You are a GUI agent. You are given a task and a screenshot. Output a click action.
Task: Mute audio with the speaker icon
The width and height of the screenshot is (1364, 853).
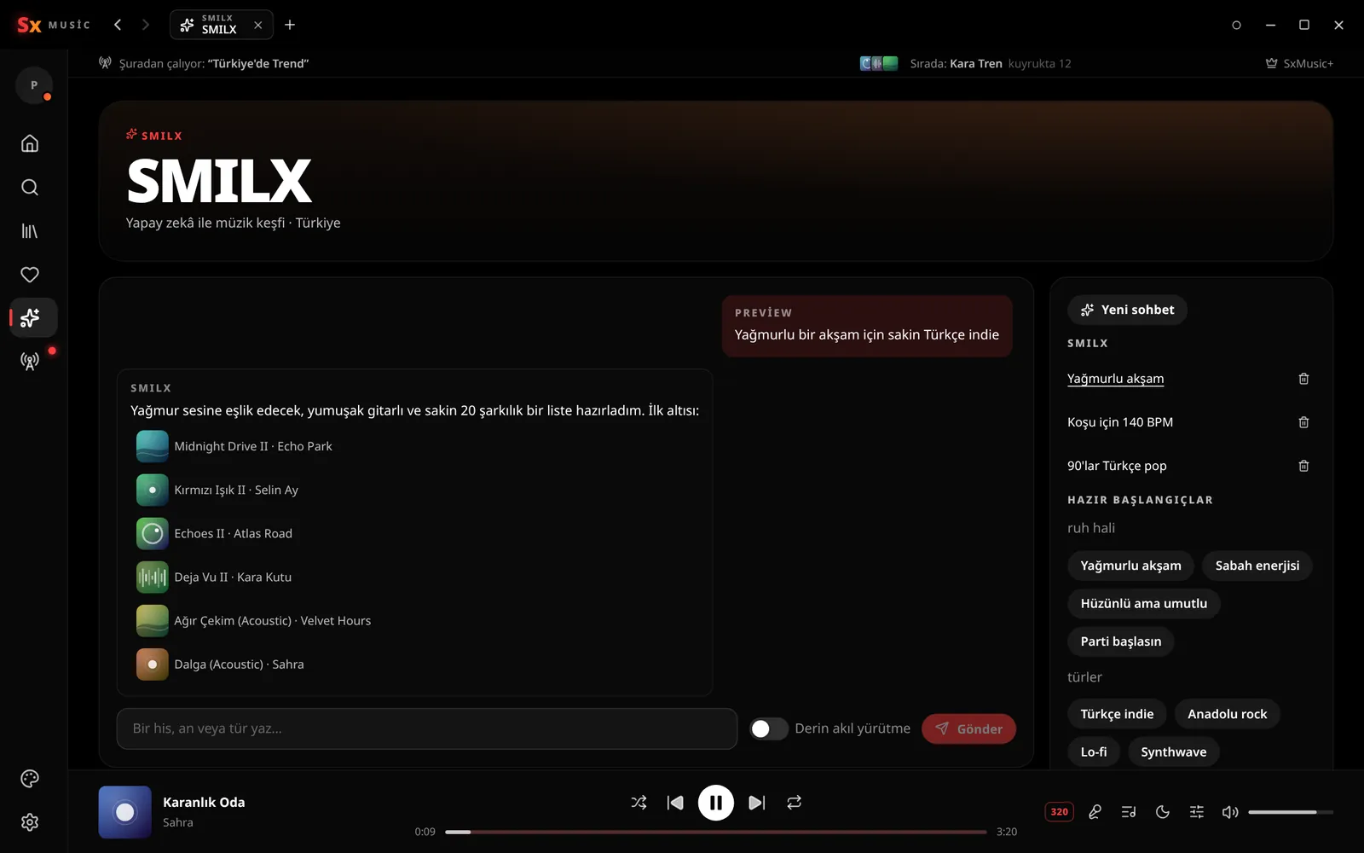click(1230, 812)
